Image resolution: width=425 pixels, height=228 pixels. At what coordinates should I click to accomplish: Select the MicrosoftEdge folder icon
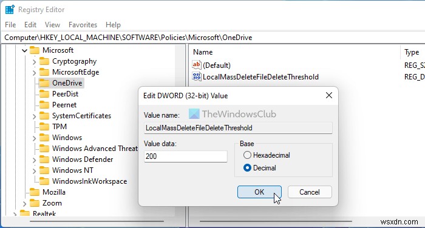click(44, 72)
